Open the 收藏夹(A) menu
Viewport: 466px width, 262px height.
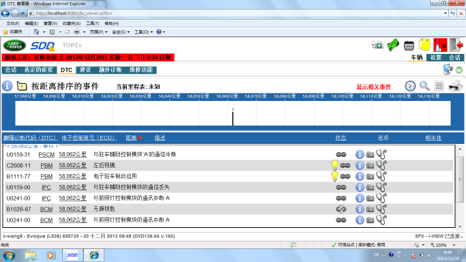(x=72, y=23)
